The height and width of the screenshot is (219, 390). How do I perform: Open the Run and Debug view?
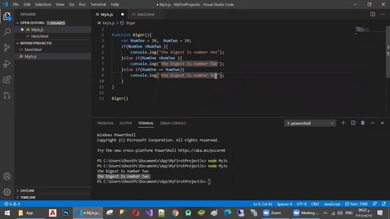tap(7, 63)
